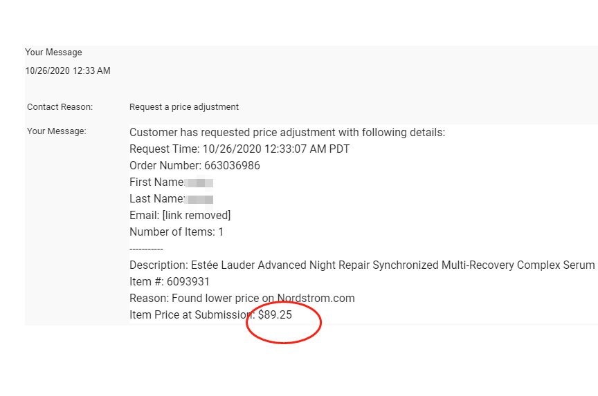Click the "Customer has requested price adjustment" line
598x396 pixels.
point(287,133)
